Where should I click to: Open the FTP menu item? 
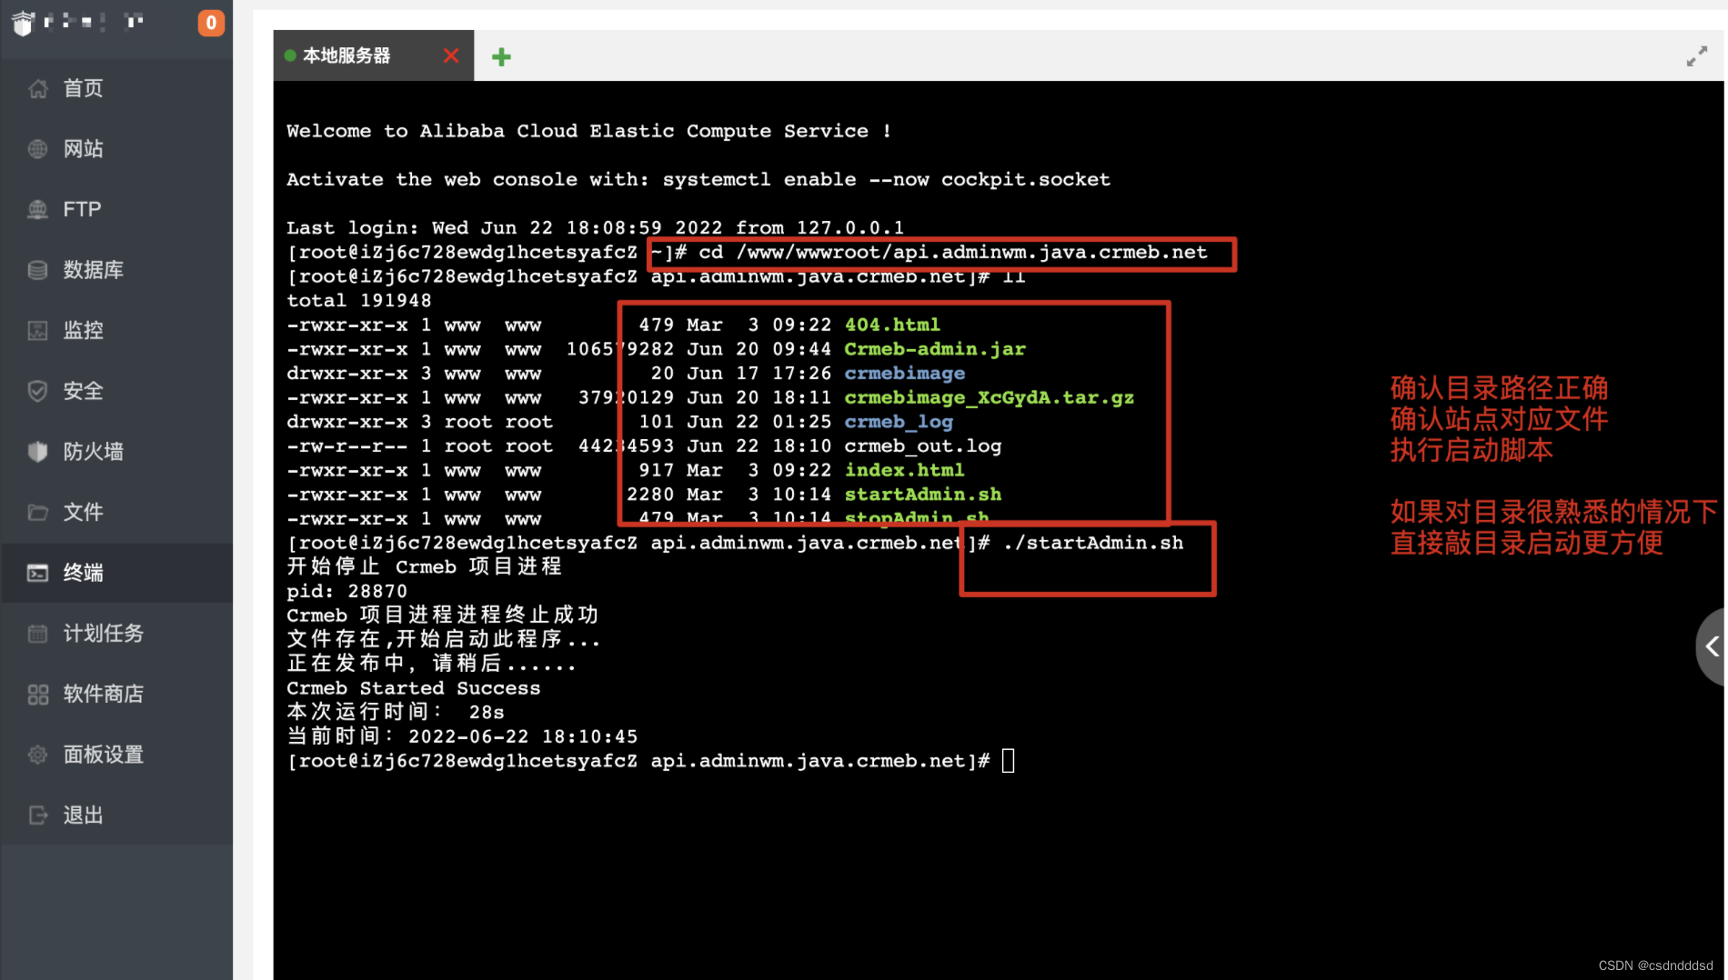(116, 209)
